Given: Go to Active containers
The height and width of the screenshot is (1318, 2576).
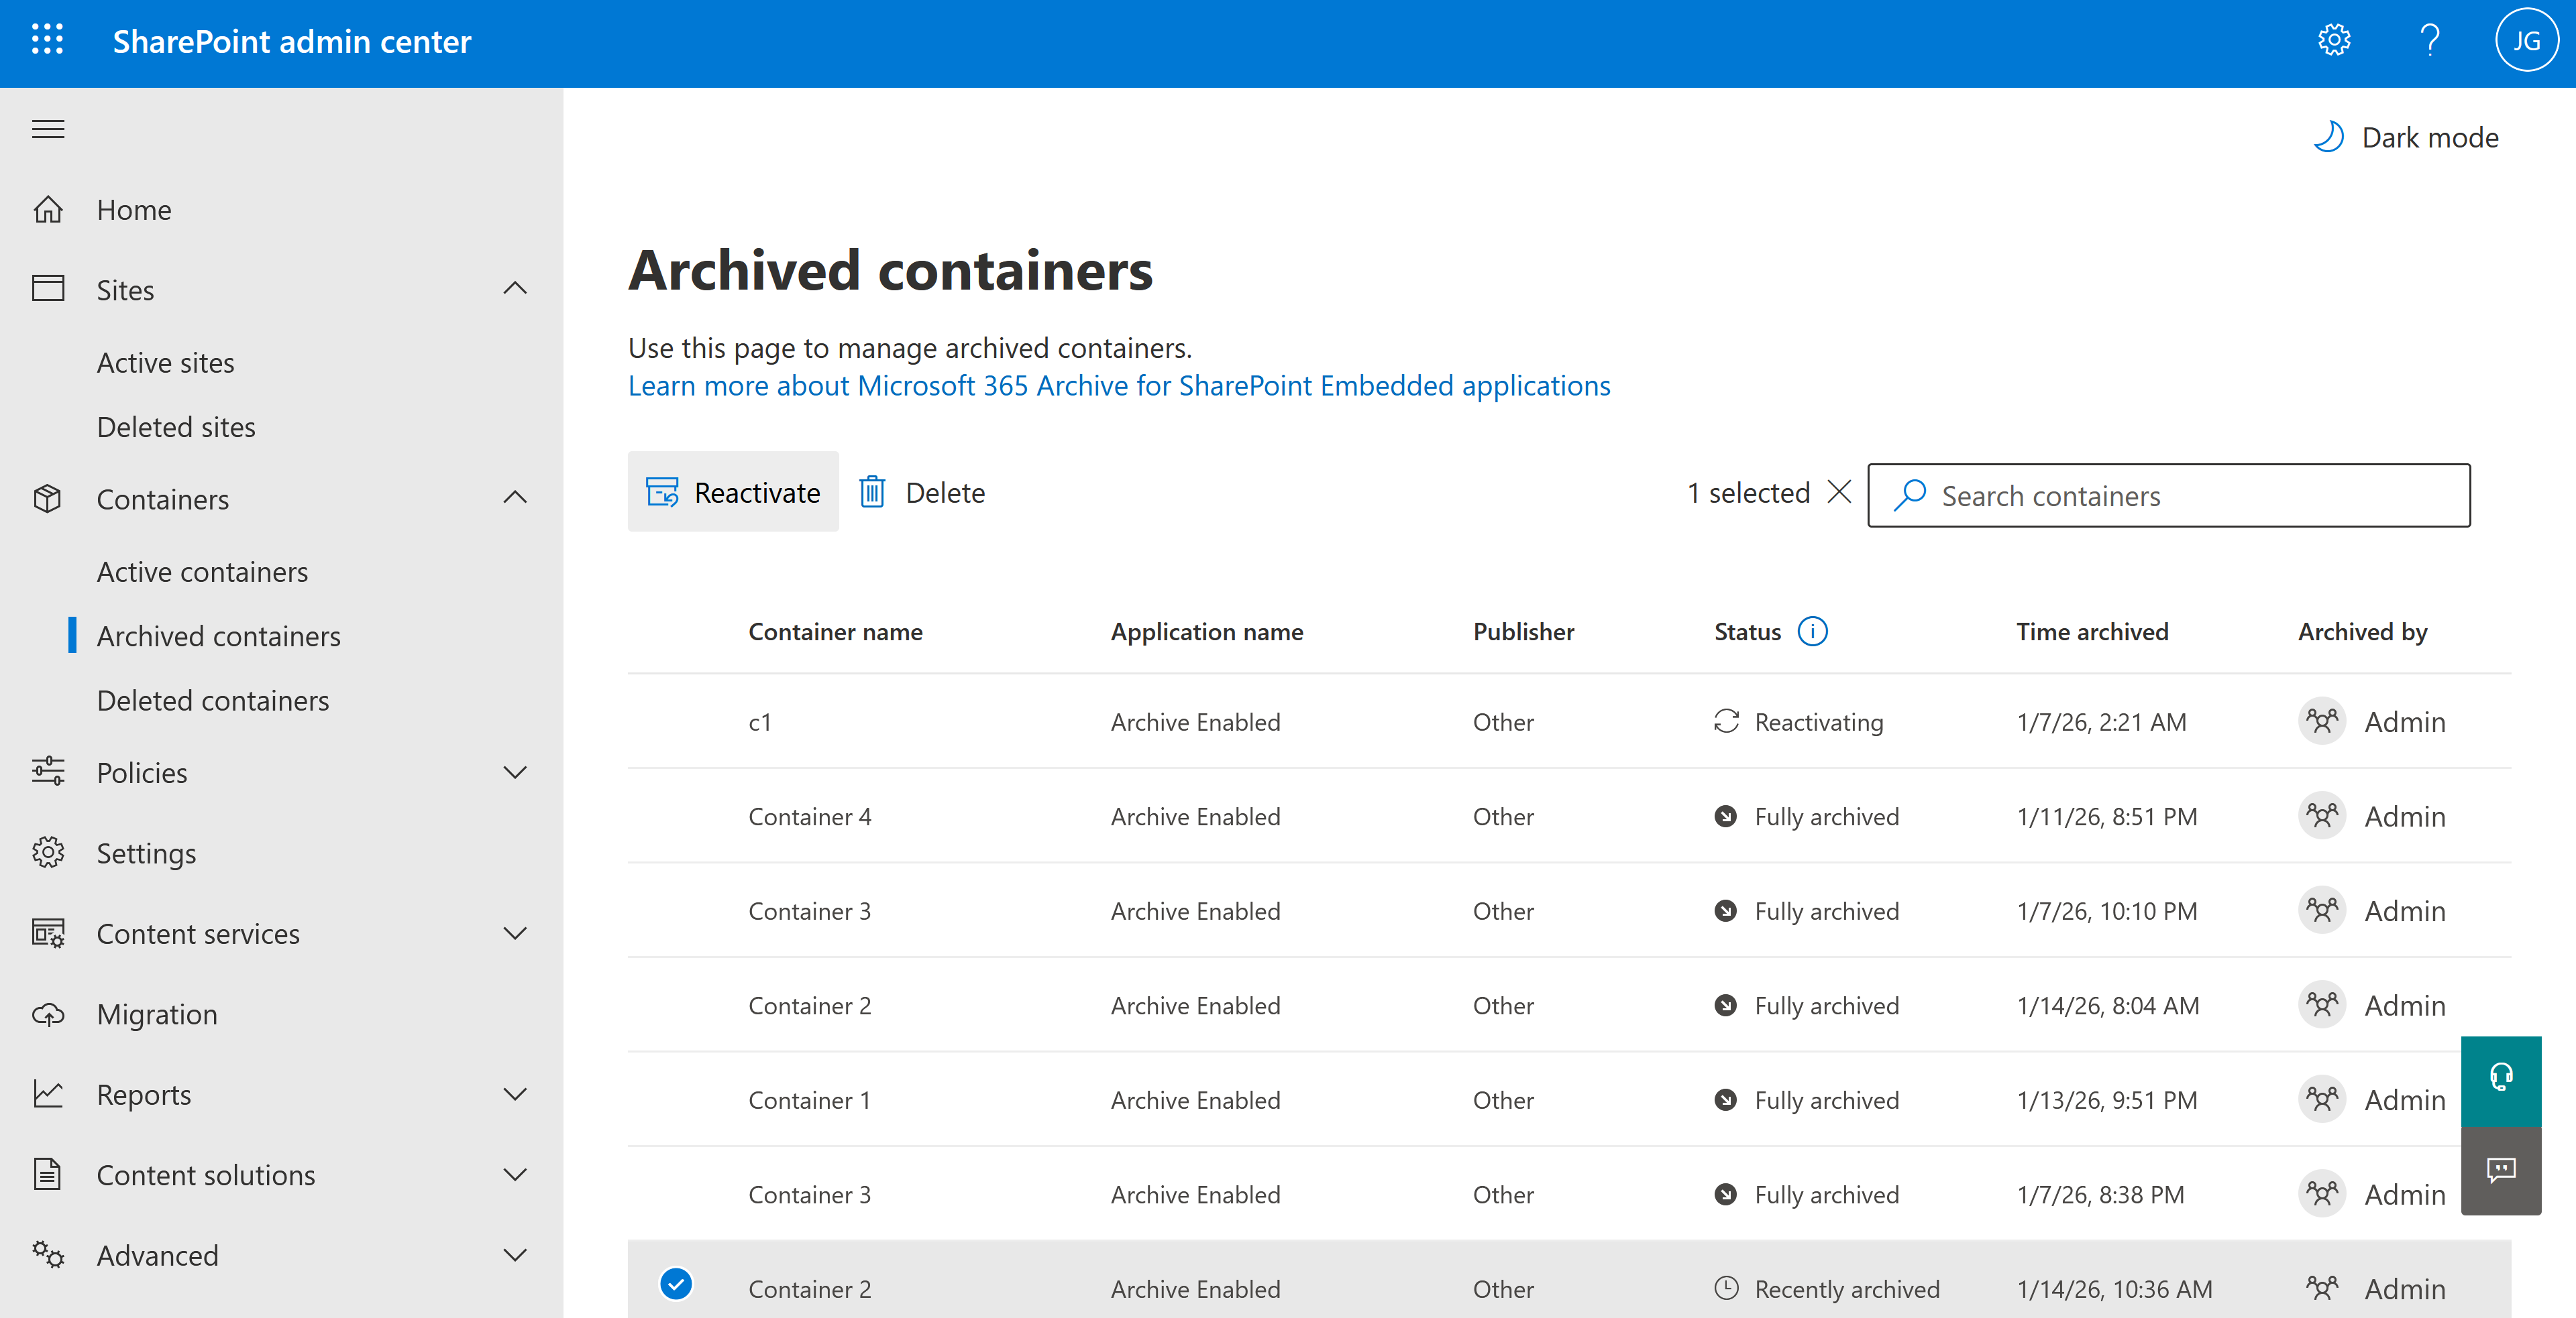Looking at the screenshot, I should pos(202,572).
